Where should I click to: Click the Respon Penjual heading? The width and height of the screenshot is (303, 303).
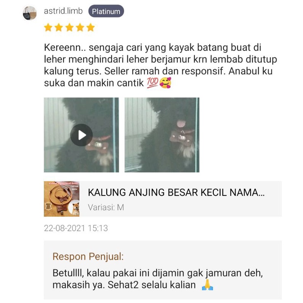88,257
